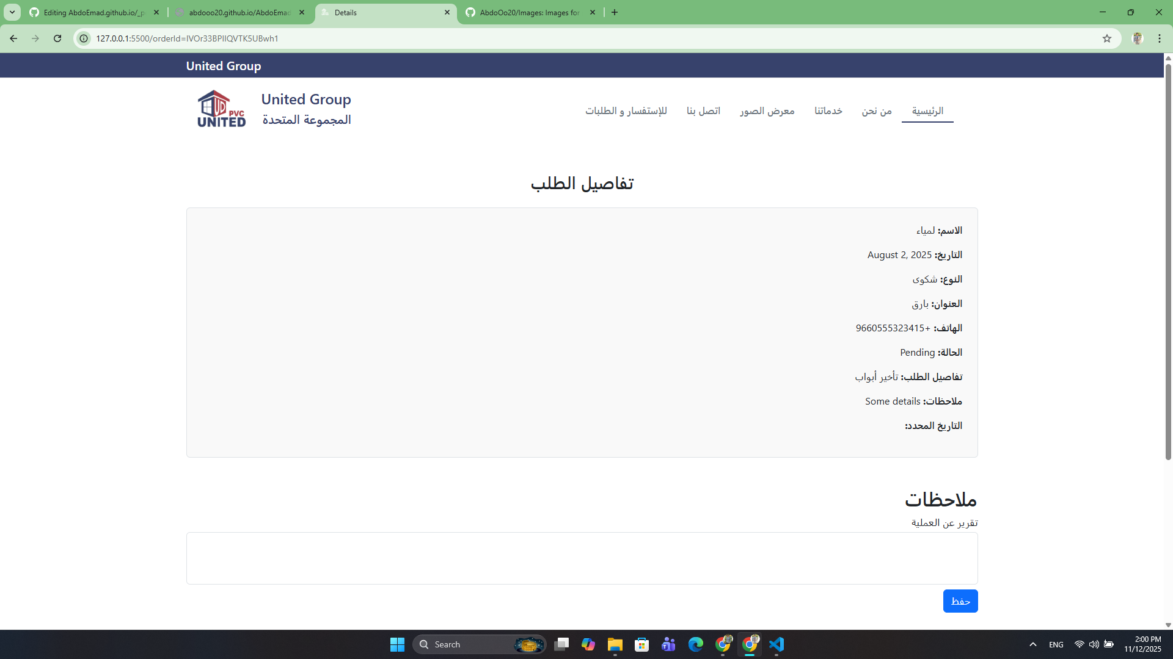
Task: Switch input language via ENG indicator
Action: tap(1056, 644)
